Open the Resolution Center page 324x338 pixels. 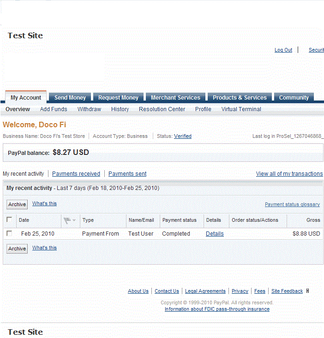click(162, 109)
